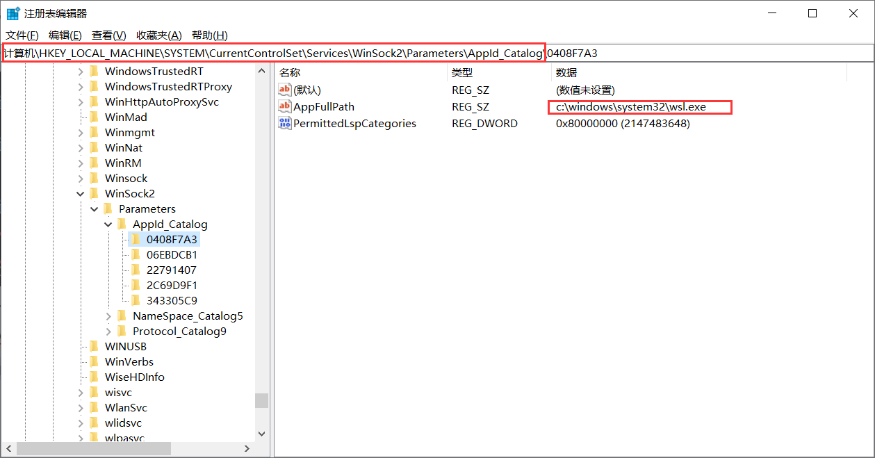875x458 pixels.
Task: Open the 收藏夹(A) favorites menu
Action: 158,35
